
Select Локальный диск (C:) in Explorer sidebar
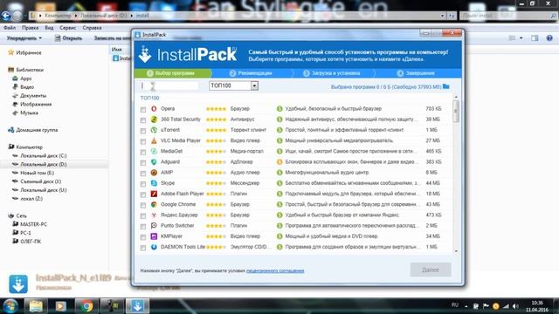click(x=43, y=156)
